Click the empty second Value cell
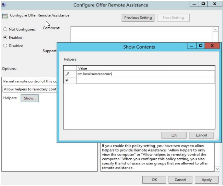The height and width of the screenshot is (186, 223). (x=145, y=80)
